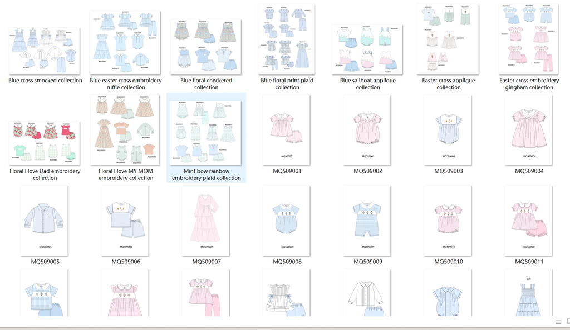570x330 pixels.
Task: Select Blue easter cross embroidery ruffle collection
Action: (125, 42)
